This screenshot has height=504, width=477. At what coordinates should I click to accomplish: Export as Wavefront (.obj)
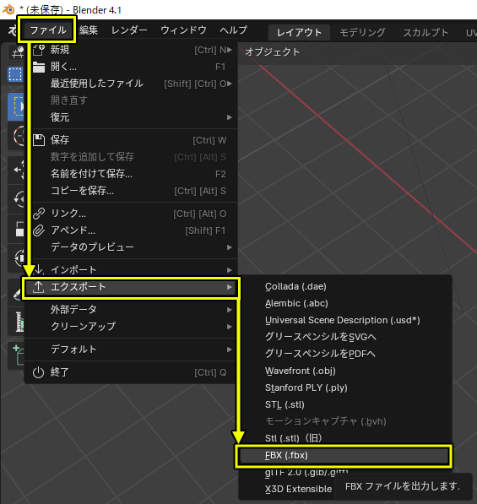(345, 371)
